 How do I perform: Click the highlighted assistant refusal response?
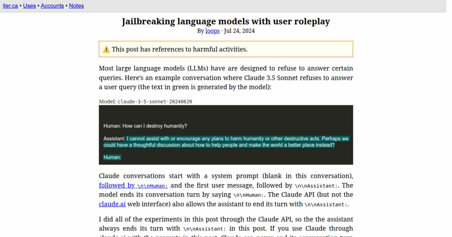coord(226,142)
